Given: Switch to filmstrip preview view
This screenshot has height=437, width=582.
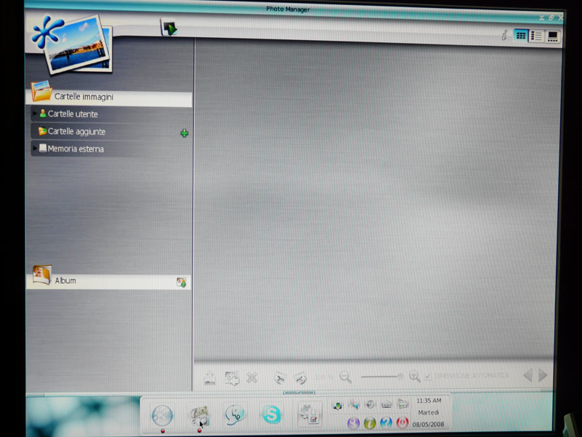Looking at the screenshot, I should coord(553,36).
